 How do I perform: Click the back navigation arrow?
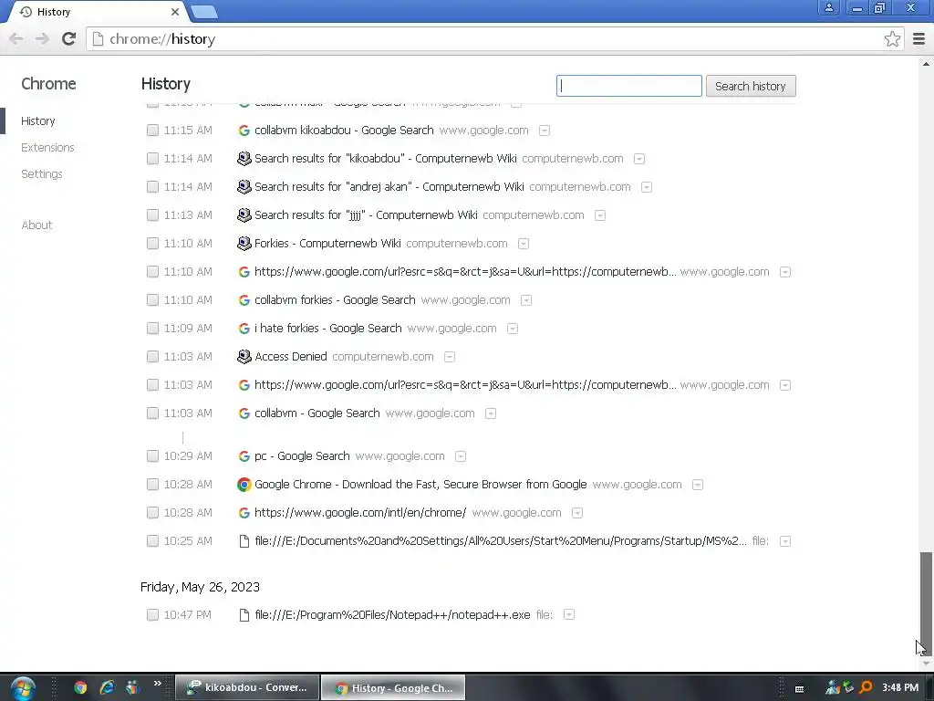pyautogui.click(x=16, y=38)
